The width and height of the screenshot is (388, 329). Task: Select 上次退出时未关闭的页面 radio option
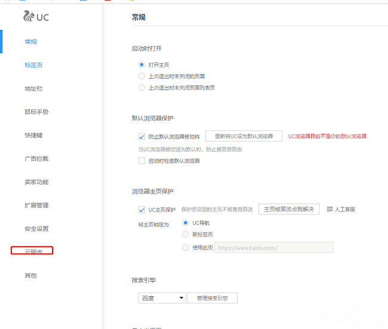pyautogui.click(x=141, y=76)
